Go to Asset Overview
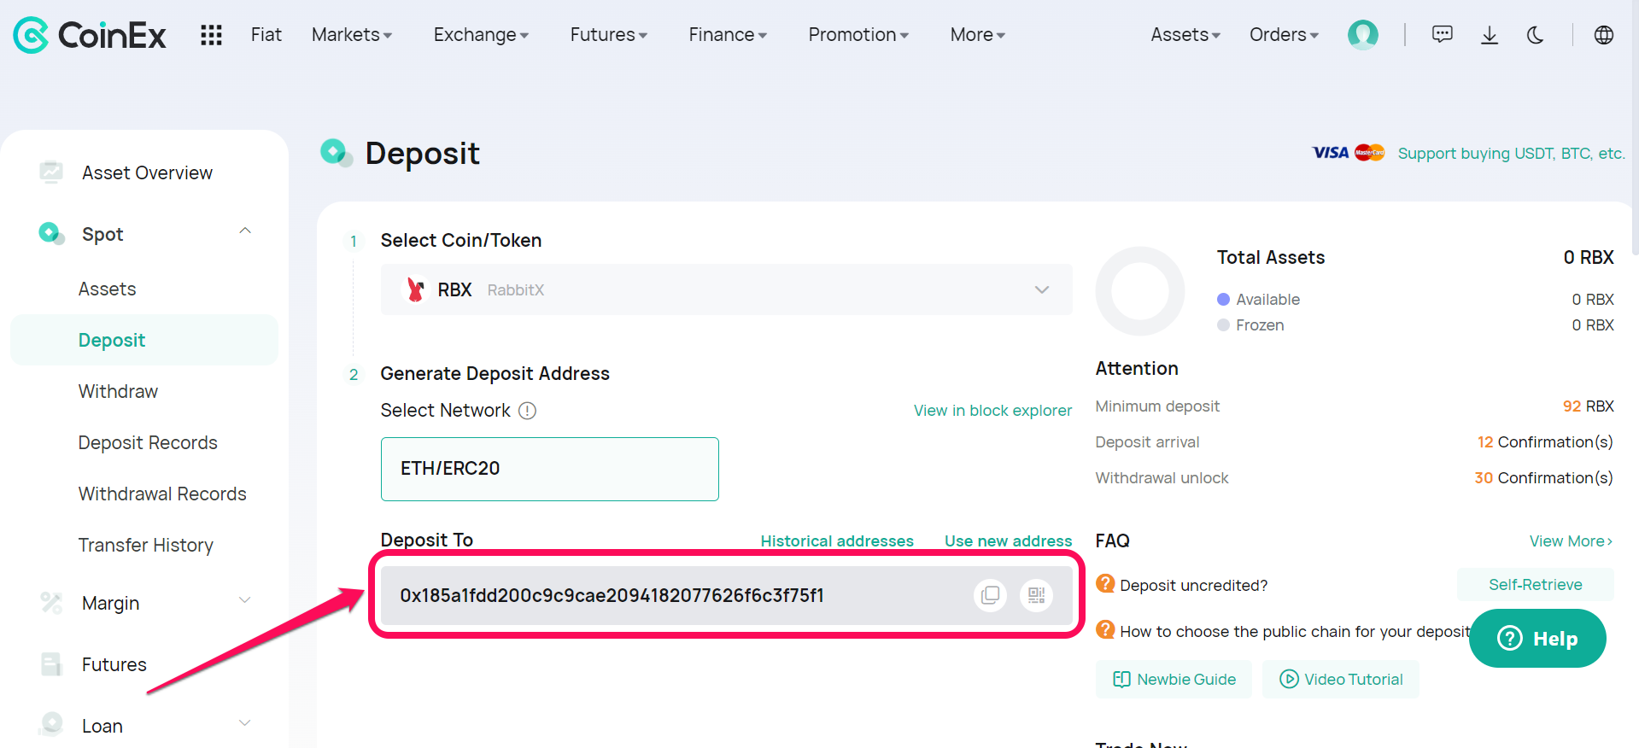1639x748 pixels. (x=147, y=172)
